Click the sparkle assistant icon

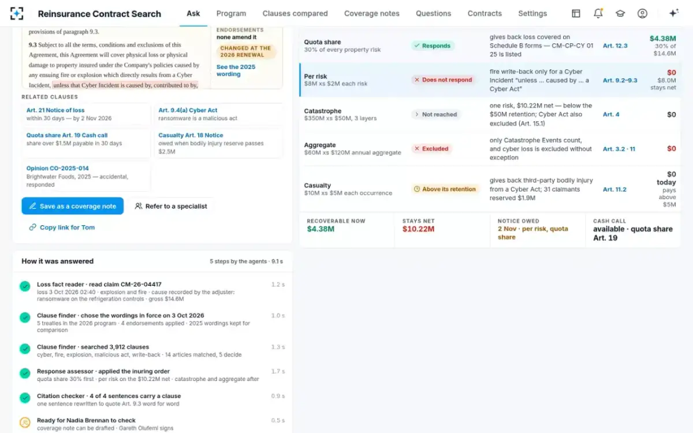673,13
